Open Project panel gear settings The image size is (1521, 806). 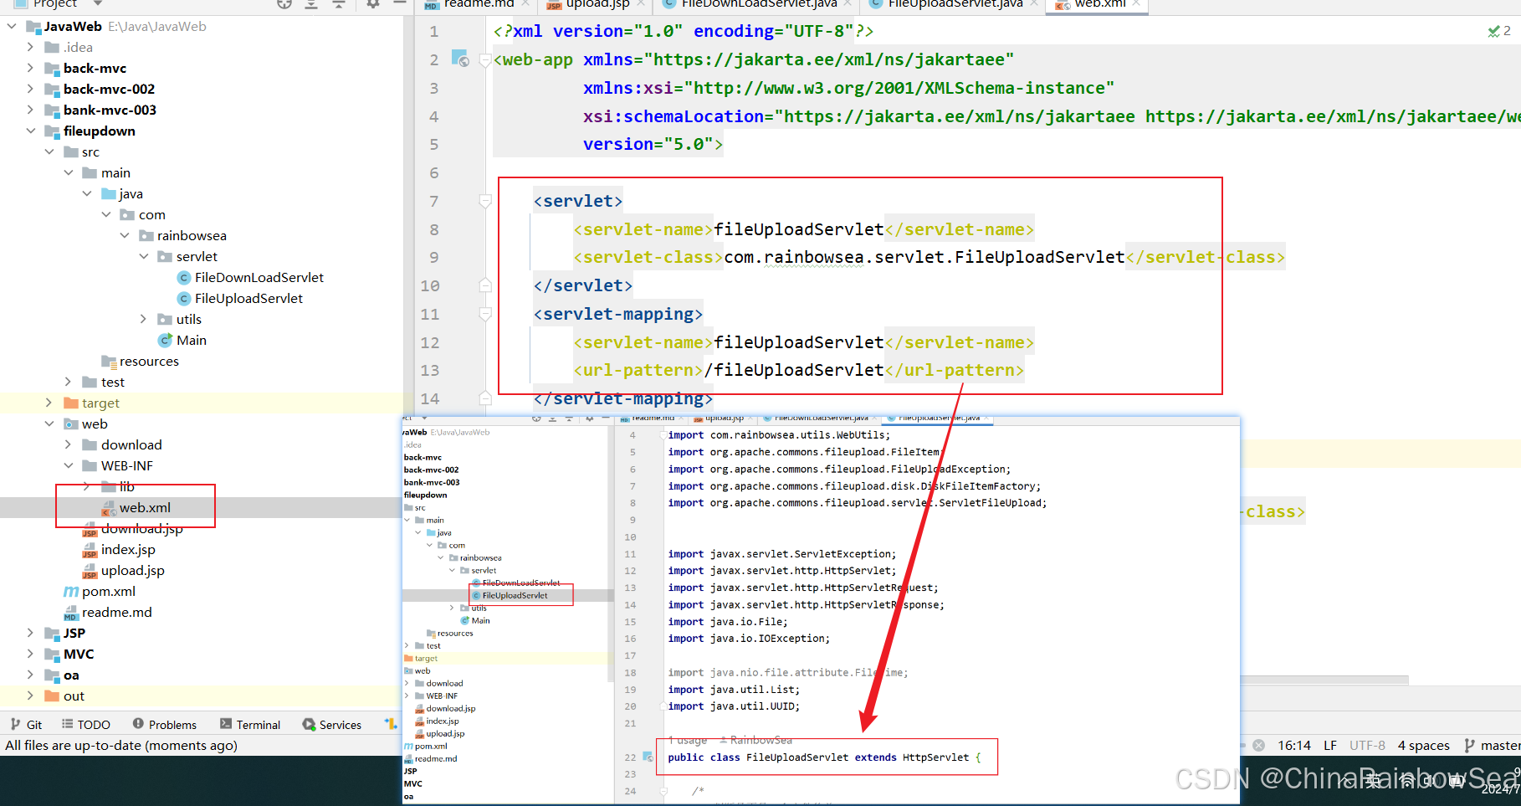(373, 4)
